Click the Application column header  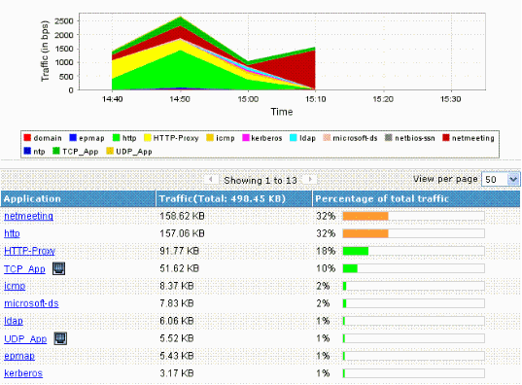[x=78, y=199]
